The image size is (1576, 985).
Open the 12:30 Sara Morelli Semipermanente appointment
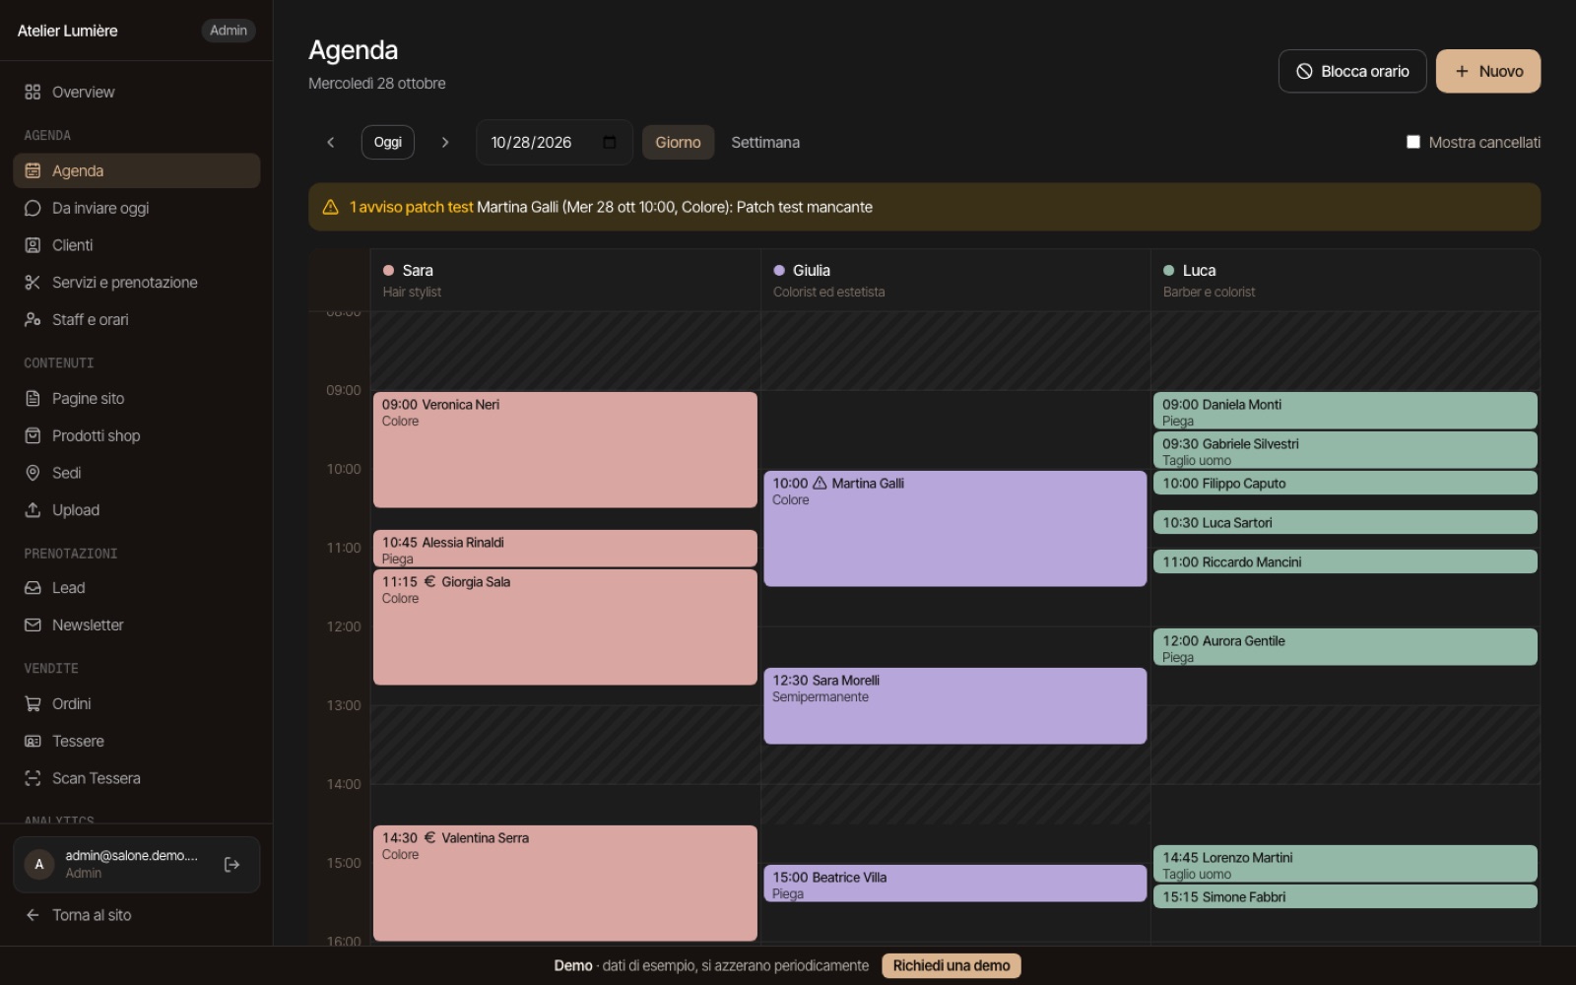955,706
